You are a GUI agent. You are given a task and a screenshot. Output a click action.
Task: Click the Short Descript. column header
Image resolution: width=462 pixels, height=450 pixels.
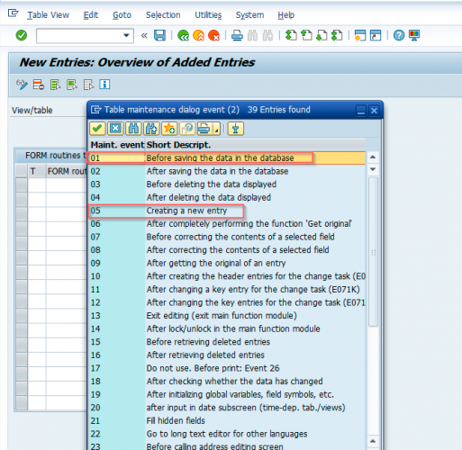coord(255,145)
